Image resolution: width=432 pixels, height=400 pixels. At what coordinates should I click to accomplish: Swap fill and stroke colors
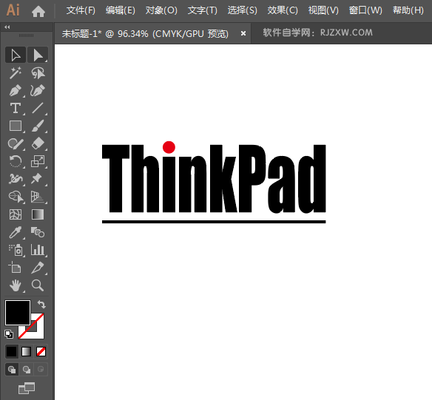[41, 304]
